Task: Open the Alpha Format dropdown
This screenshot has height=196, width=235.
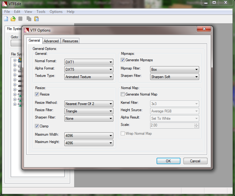Action: click(89, 70)
